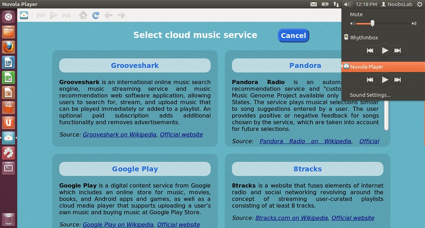Click the 12:18 PM clock
This screenshot has height=228, width=425.
[366, 4]
